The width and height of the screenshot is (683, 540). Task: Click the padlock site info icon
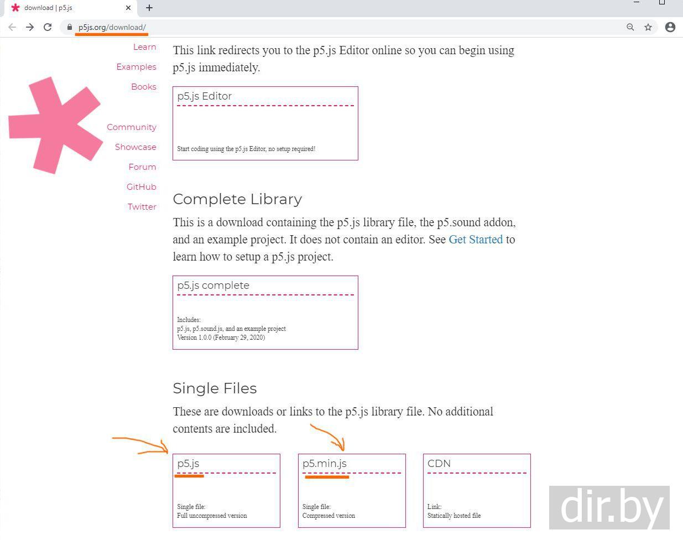tap(70, 27)
